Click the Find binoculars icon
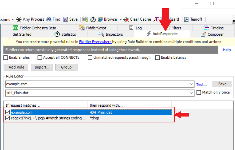Viewport: 235px width, 150px height. (49, 19)
